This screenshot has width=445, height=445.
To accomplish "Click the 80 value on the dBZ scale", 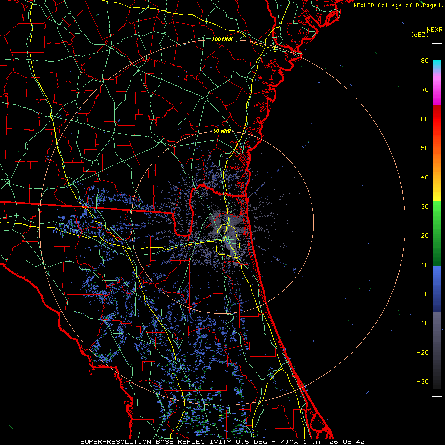I will coord(425,61).
